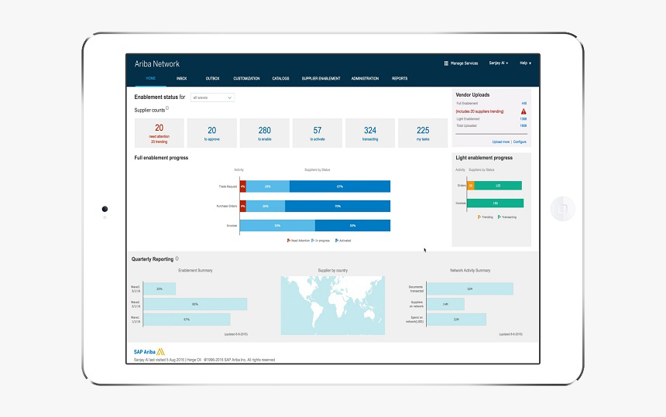Click the Activated legend flag icon
The width and height of the screenshot is (666, 417).
(x=336, y=241)
